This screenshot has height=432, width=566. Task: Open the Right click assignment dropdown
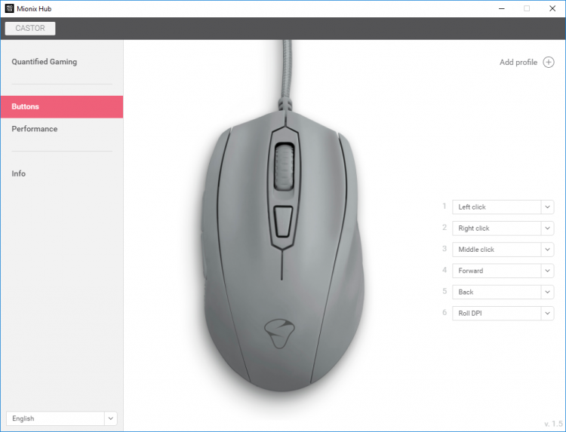(x=503, y=228)
